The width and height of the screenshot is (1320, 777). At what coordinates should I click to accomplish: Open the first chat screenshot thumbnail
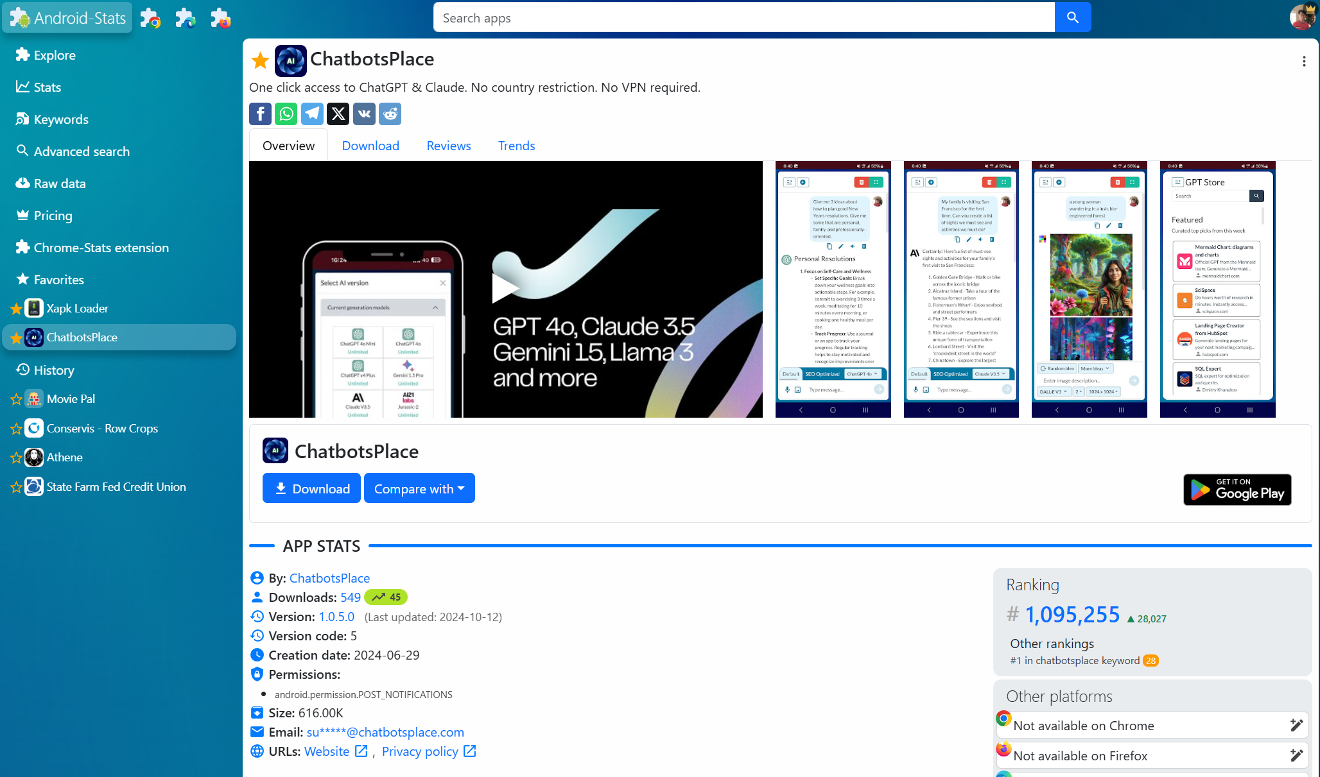coord(833,289)
